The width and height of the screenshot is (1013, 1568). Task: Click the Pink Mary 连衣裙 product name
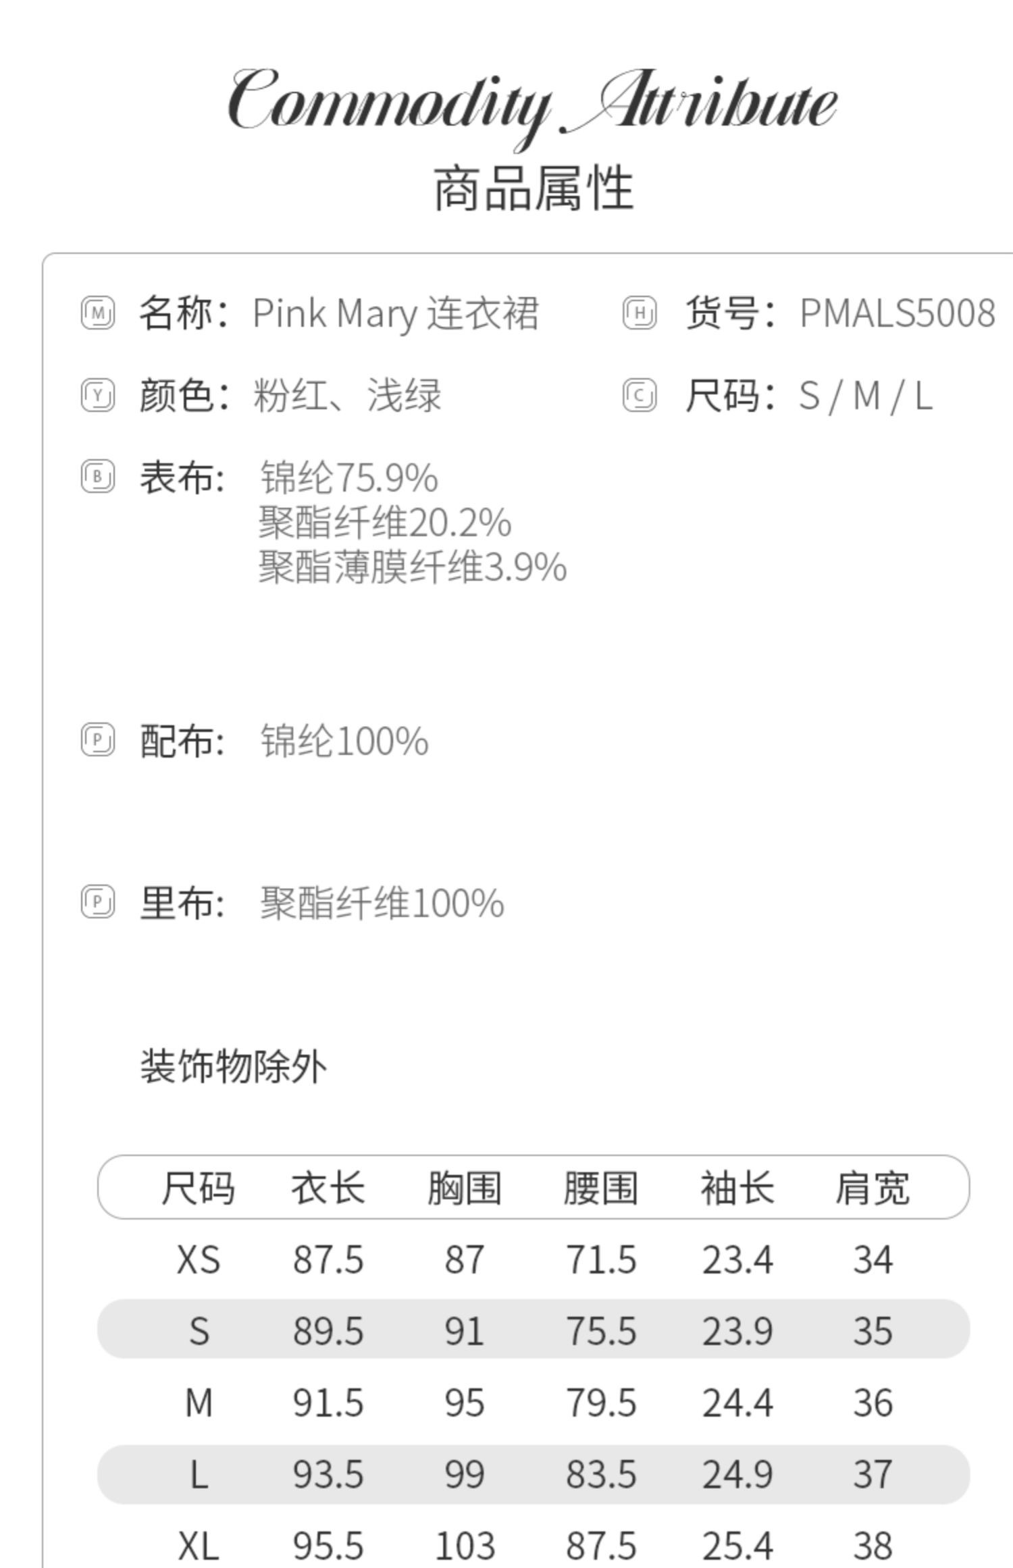click(396, 314)
